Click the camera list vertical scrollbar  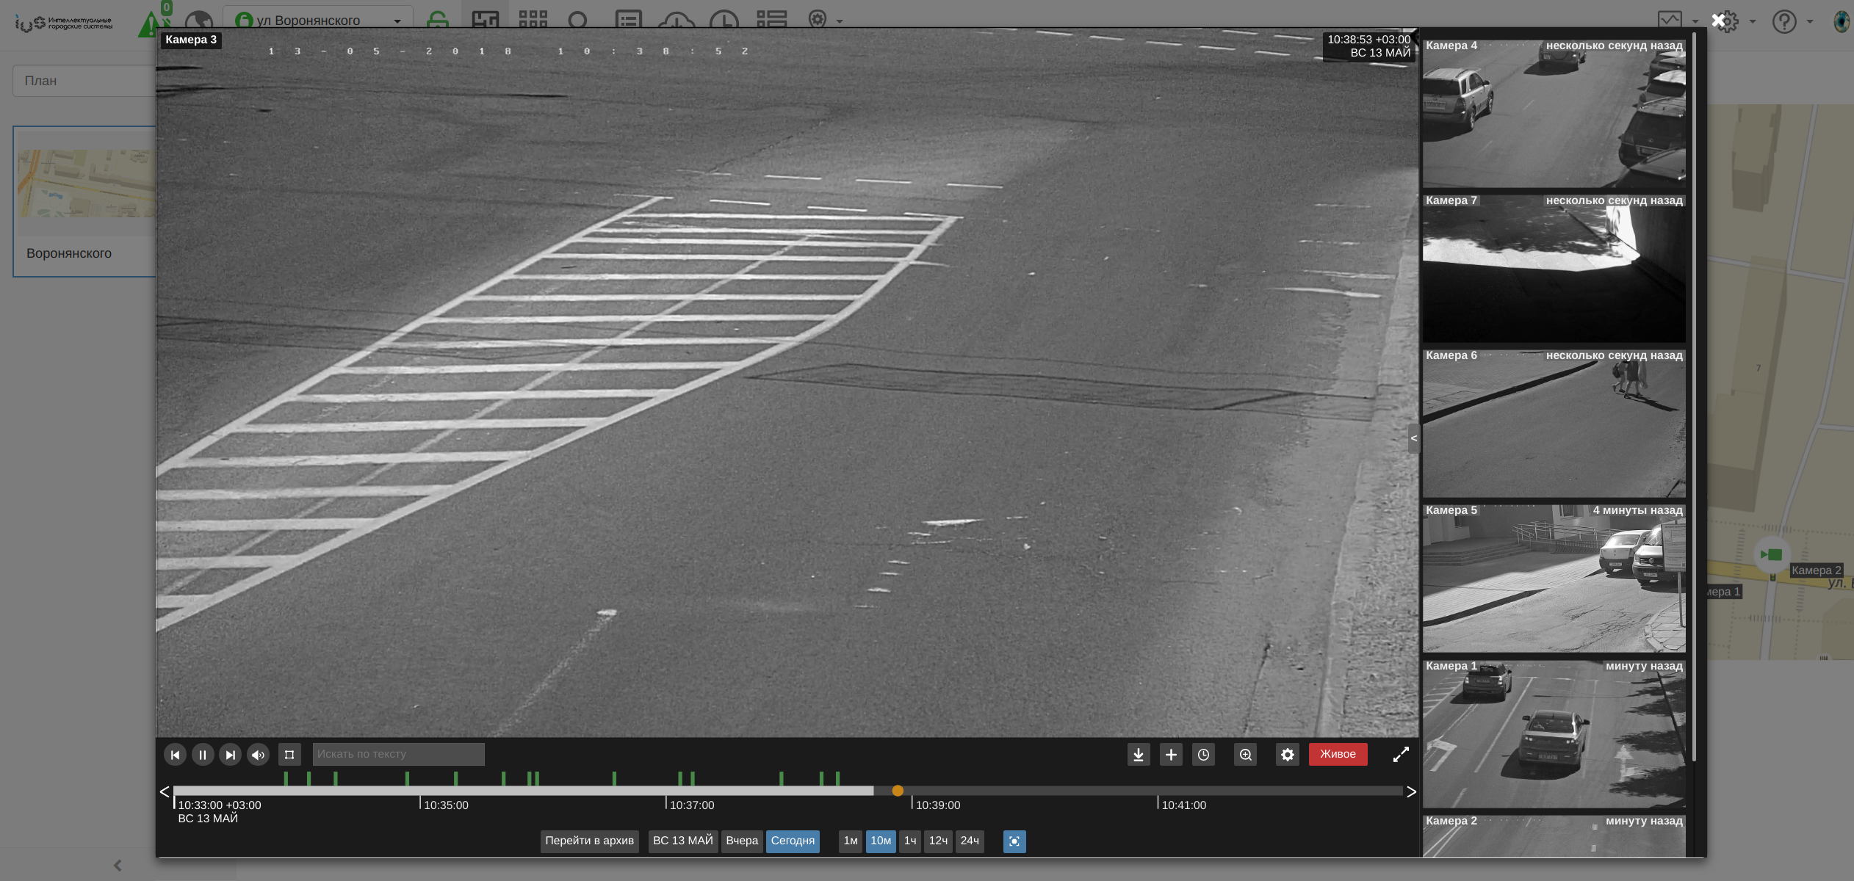[x=1695, y=396]
